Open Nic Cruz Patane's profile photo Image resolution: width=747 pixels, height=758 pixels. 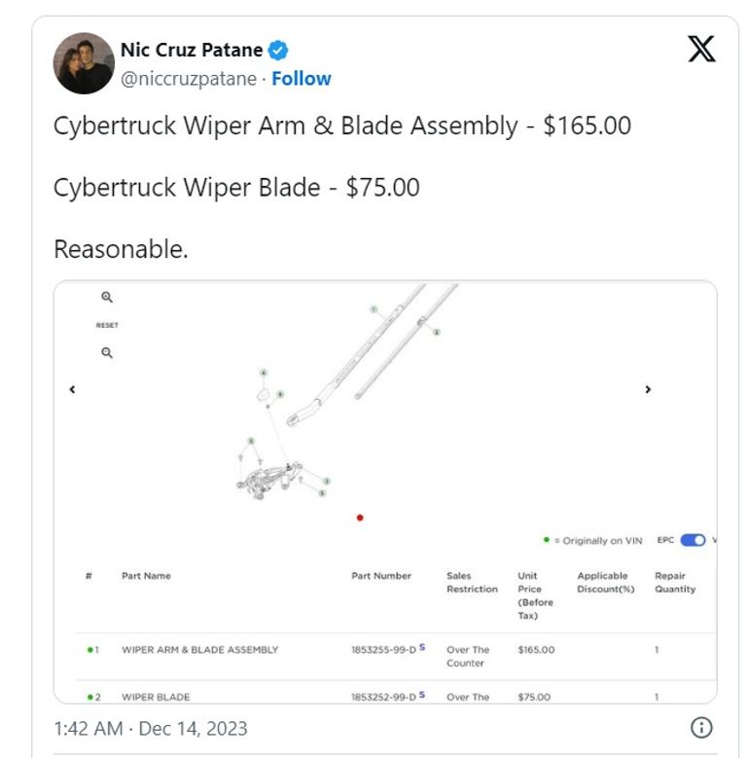(x=84, y=63)
